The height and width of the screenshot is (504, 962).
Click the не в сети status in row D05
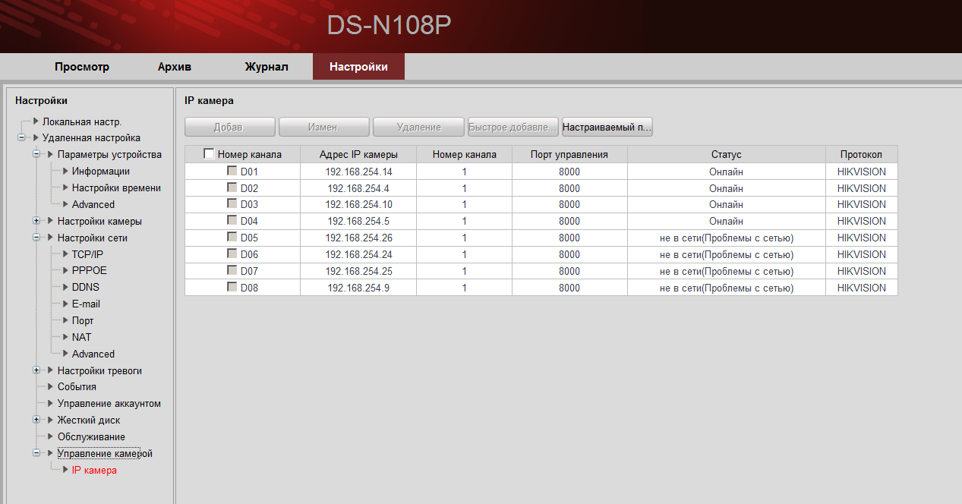(x=727, y=238)
